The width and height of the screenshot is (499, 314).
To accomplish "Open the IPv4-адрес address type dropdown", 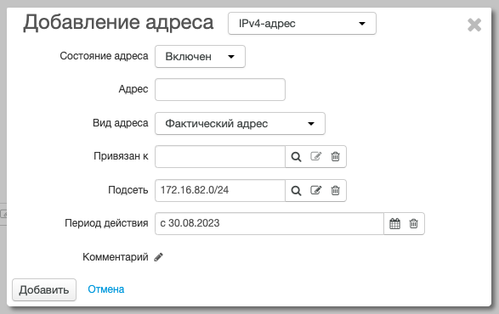I will point(302,24).
